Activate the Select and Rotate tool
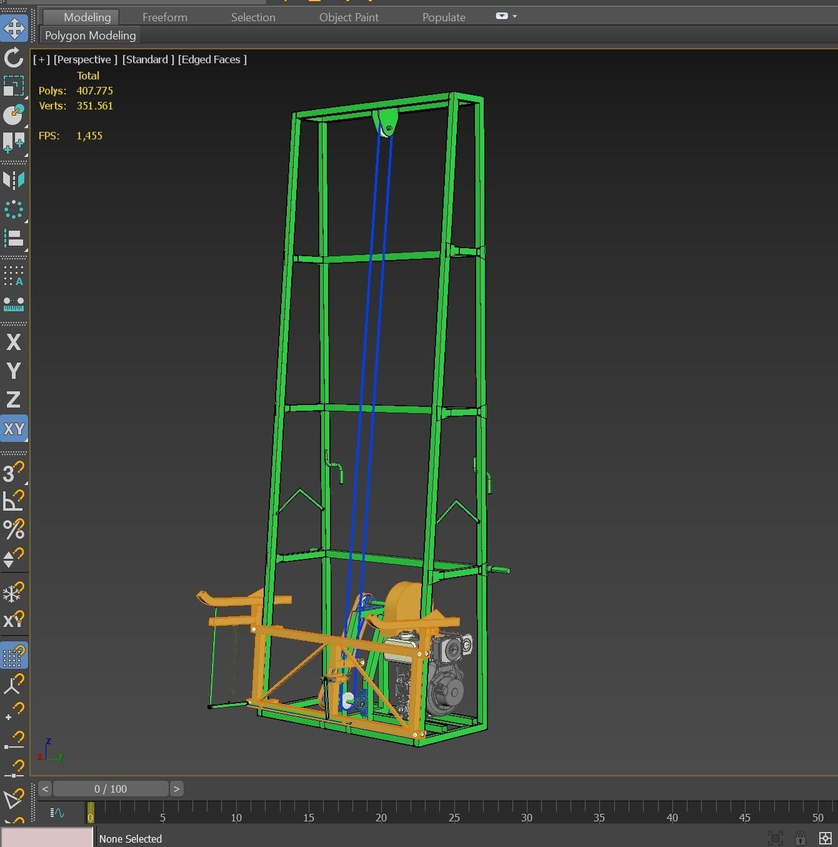This screenshot has height=847, width=838. click(14, 58)
